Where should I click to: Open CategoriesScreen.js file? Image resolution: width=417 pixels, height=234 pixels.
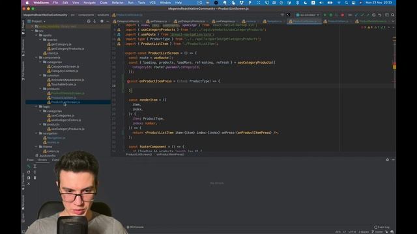(65, 66)
